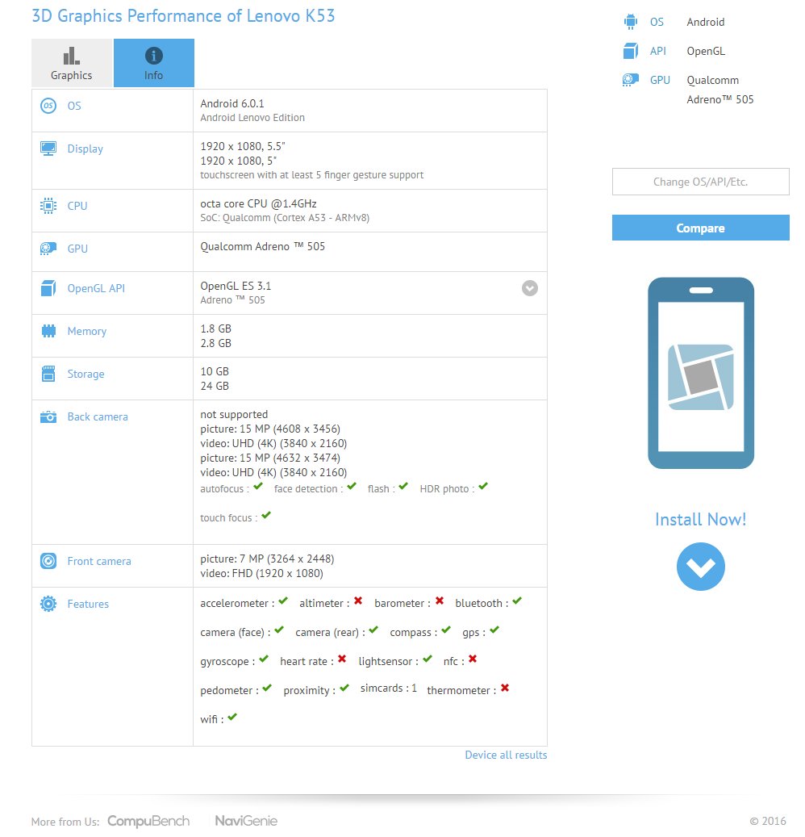Click the '2.8 GB' memory value
805x837 pixels.
[215, 343]
